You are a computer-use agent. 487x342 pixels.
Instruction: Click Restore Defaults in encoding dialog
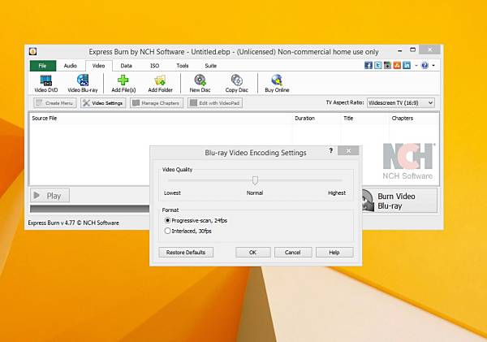(x=186, y=252)
